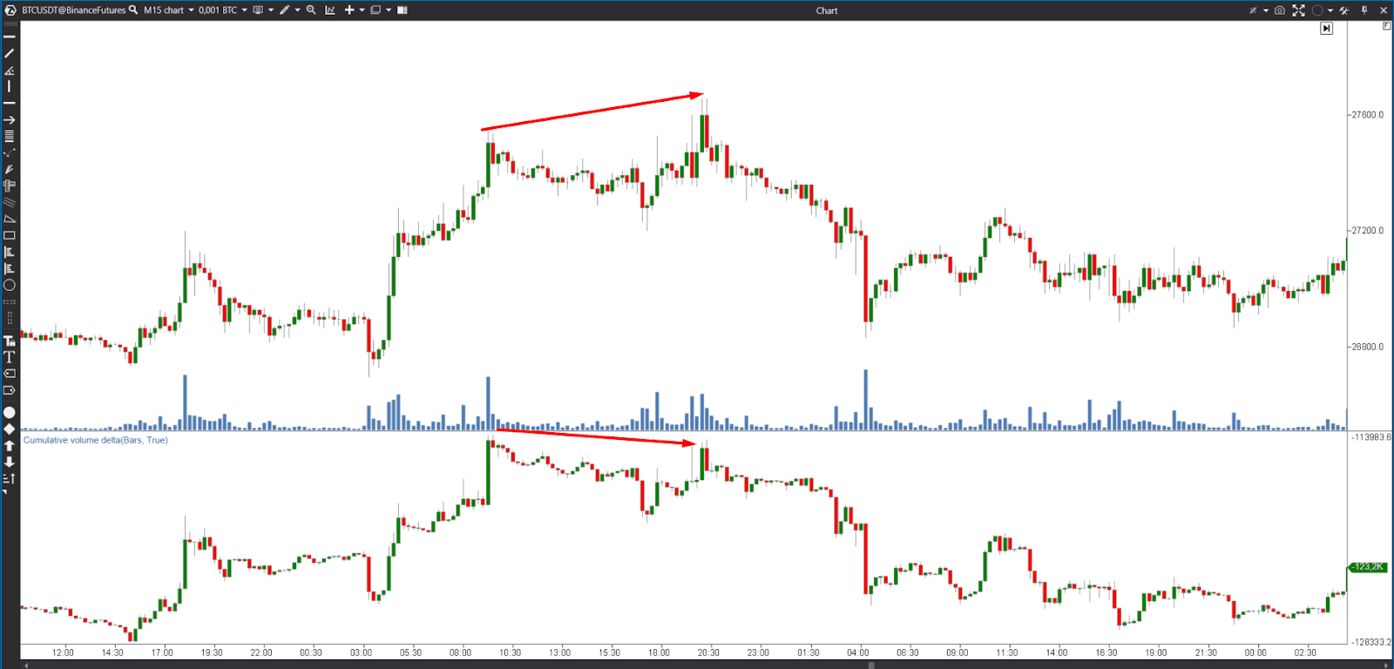The width and height of the screenshot is (1394, 669).
Task: Open chart settings with the tools icon
Action: point(1344,10)
